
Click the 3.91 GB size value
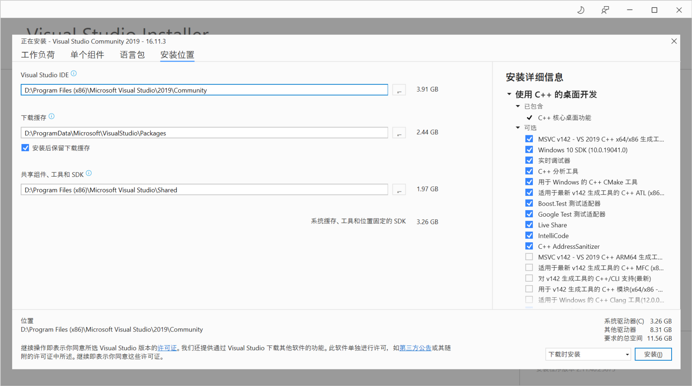pos(427,89)
